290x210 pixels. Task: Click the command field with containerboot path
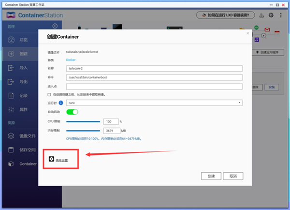click(x=154, y=77)
